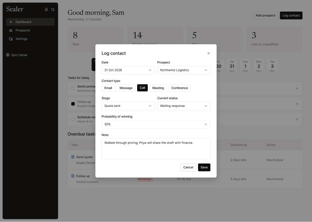312x222 pixels.
Task: Click into the Note text area
Action: tap(156, 149)
